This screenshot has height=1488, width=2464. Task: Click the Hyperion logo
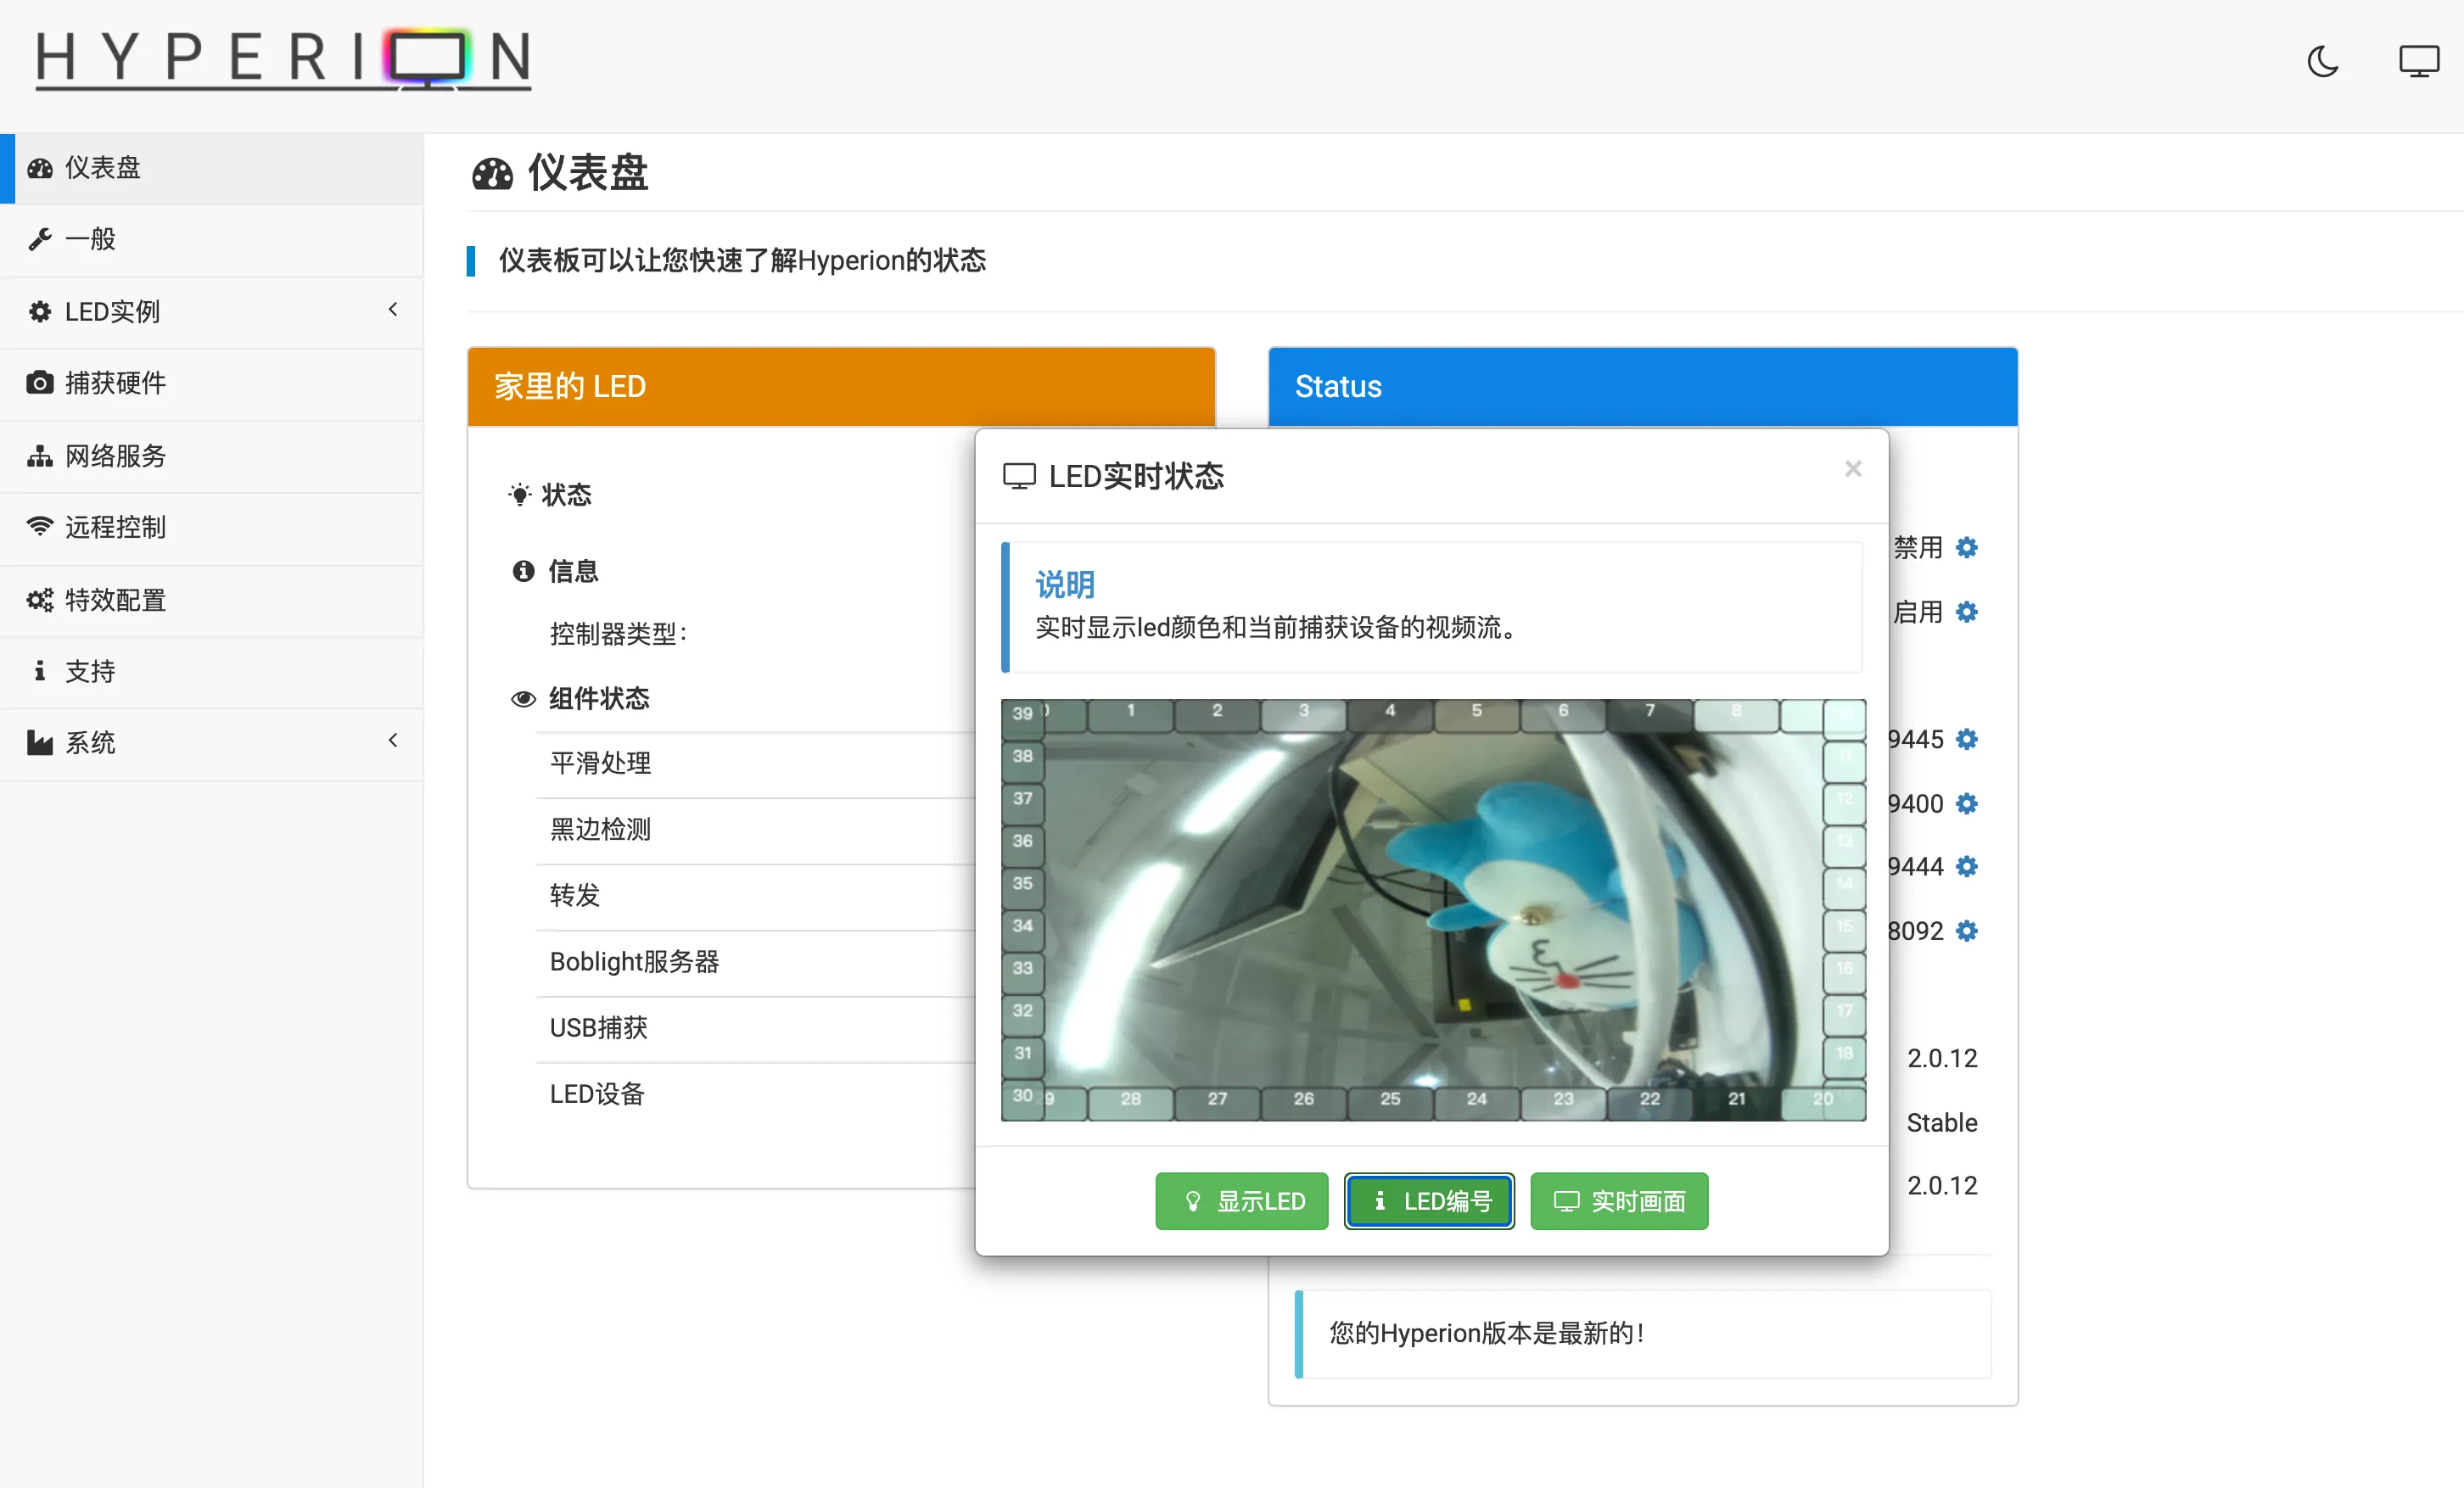pos(283,60)
